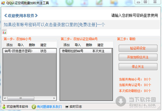Click 欢迎使用本软件 status bar label
The height and width of the screenshot is (111, 162).
coord(17,107)
